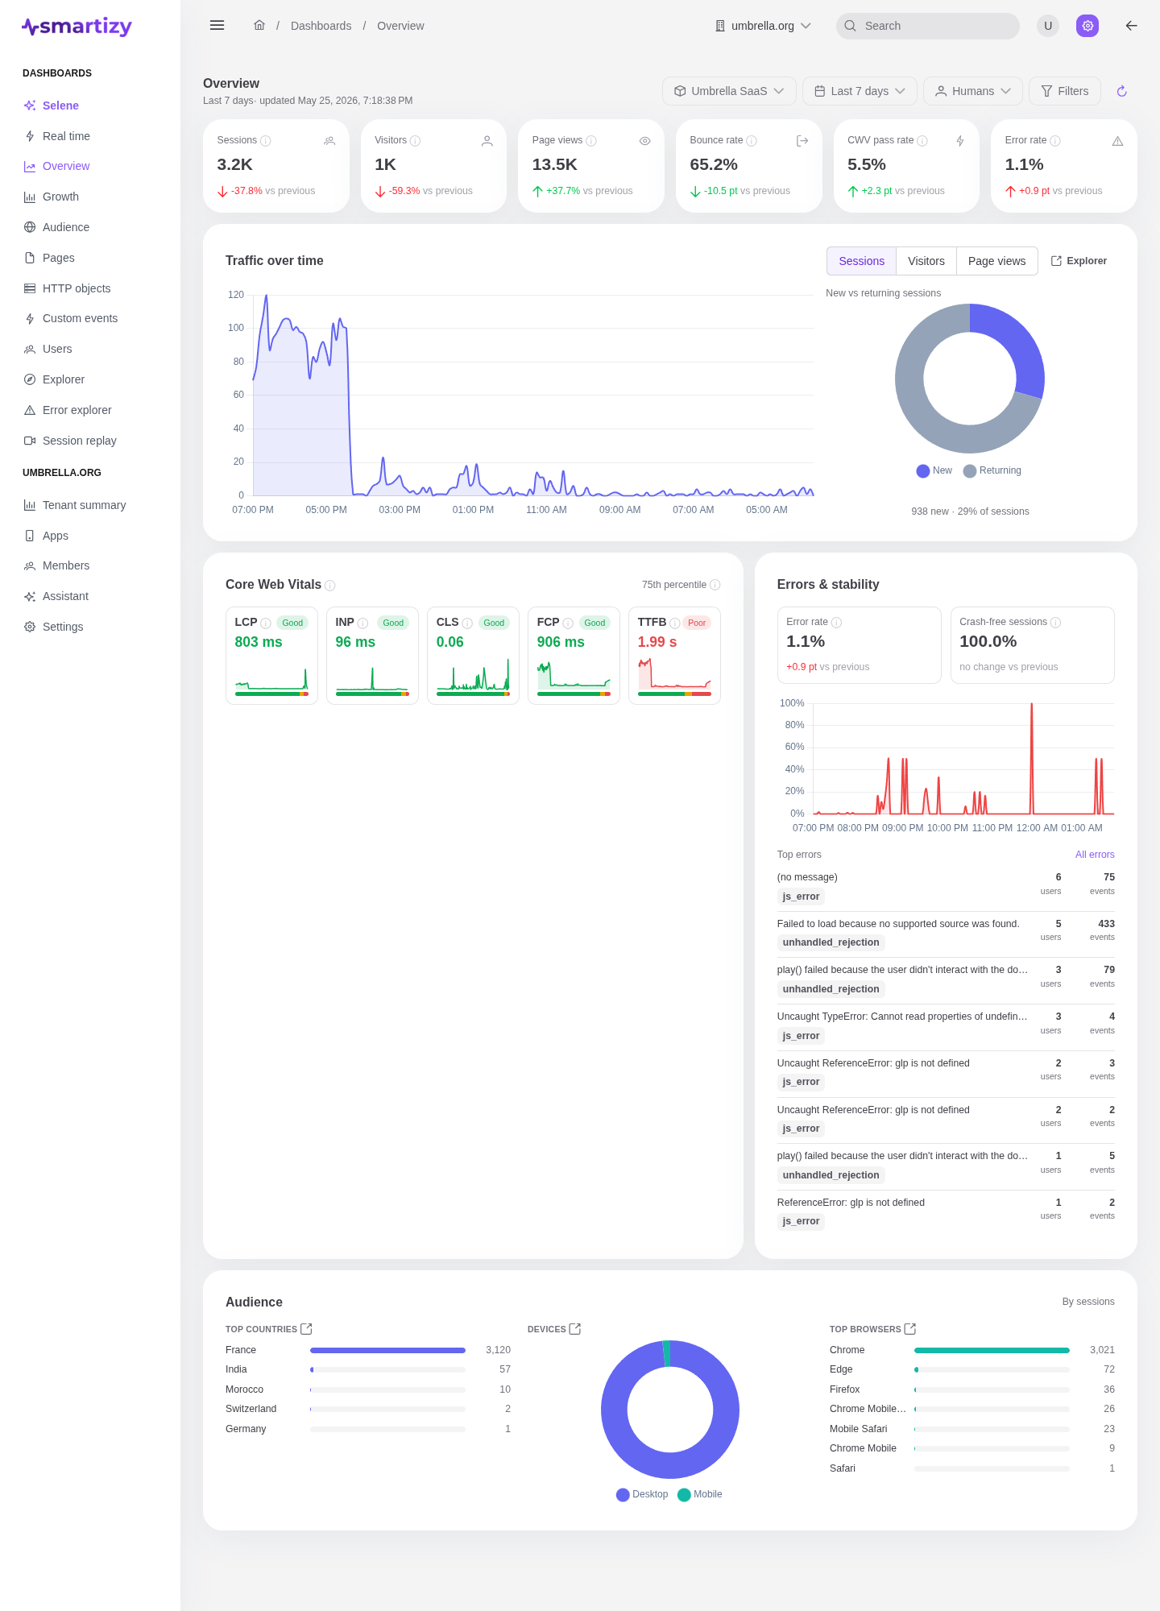This screenshot has width=1160, height=1611.
Task: Show Bounce rate info icon
Action: point(752,141)
